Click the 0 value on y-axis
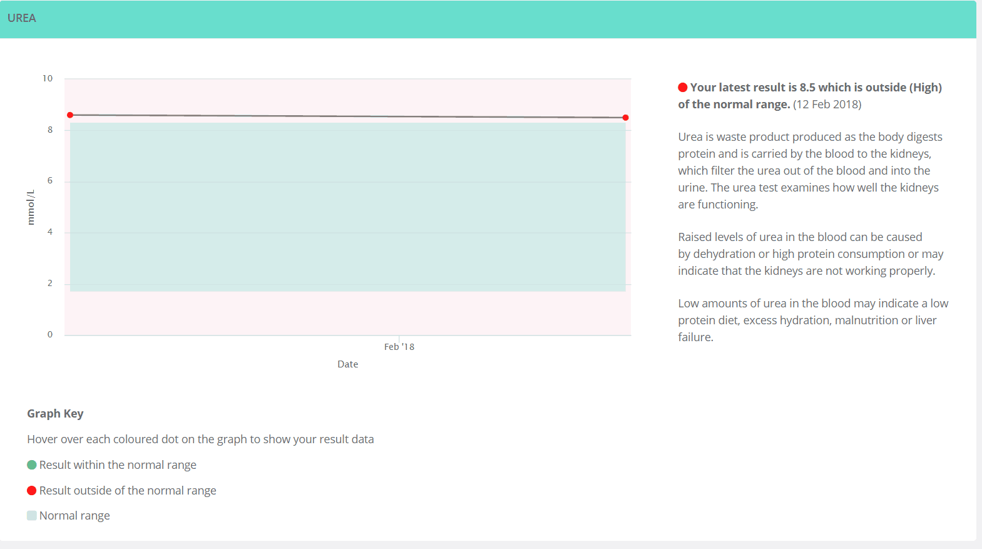982x549 pixels. 50,335
